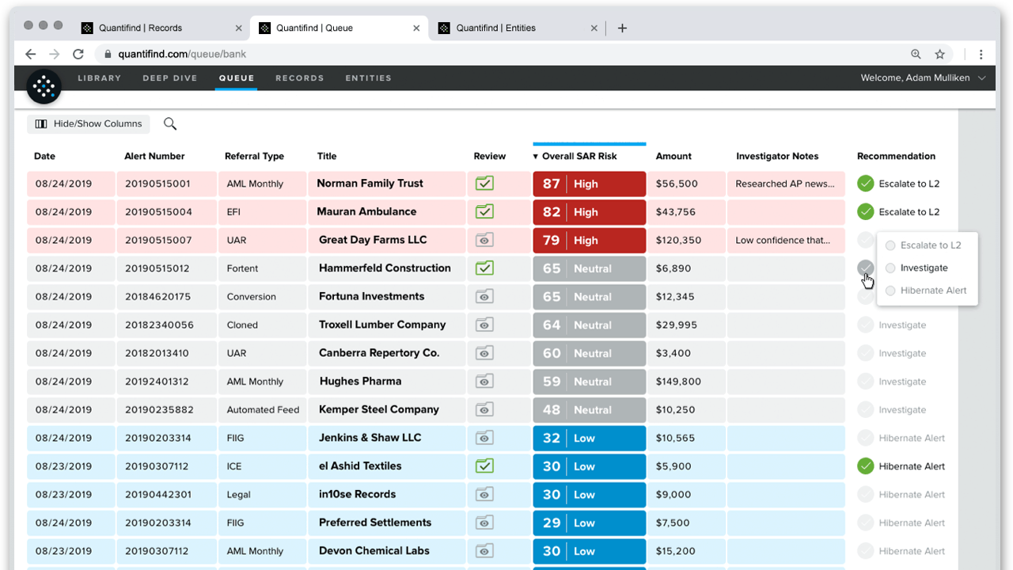Click the review eye icon for Kemper Steel Company
This screenshot has width=1013, height=570.
pyautogui.click(x=484, y=409)
